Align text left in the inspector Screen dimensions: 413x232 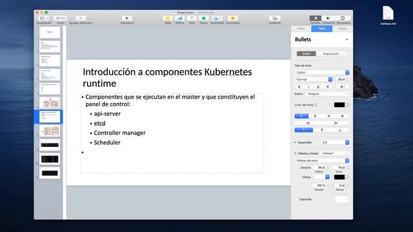pyautogui.click(x=301, y=116)
